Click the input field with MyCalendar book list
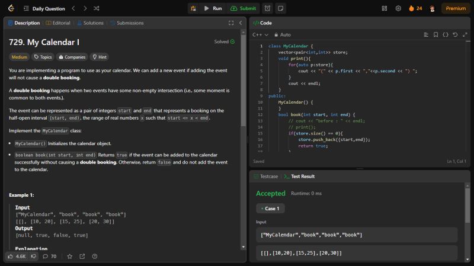The image size is (474, 266). point(357,235)
